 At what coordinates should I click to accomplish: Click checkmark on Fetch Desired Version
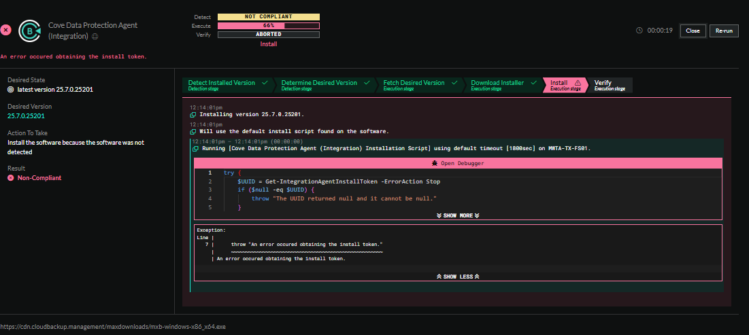coord(454,82)
